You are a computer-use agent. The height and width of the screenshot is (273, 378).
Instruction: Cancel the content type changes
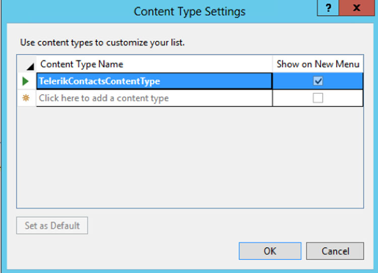pos(335,251)
